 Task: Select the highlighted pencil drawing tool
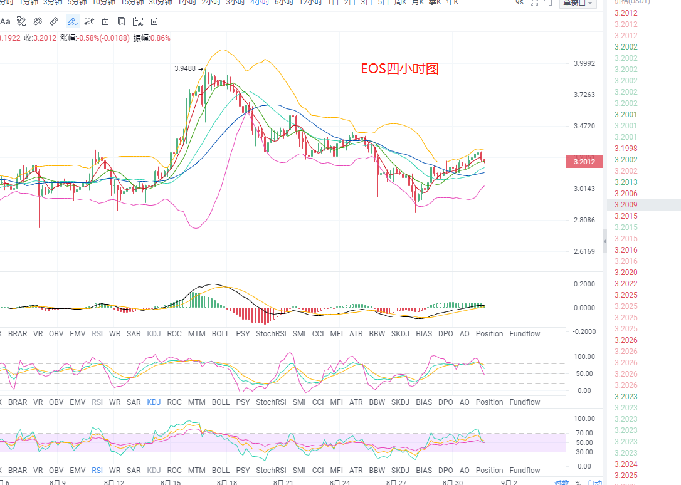[x=71, y=21]
